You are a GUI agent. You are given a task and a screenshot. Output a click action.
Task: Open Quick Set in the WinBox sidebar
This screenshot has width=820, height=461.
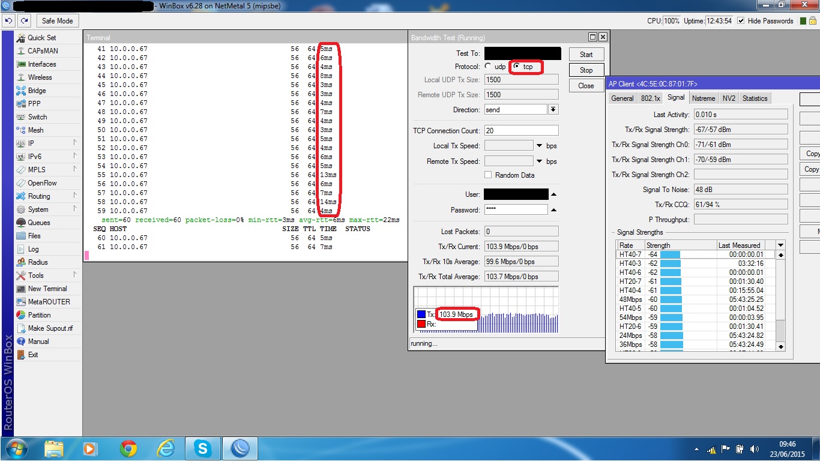[x=41, y=38]
